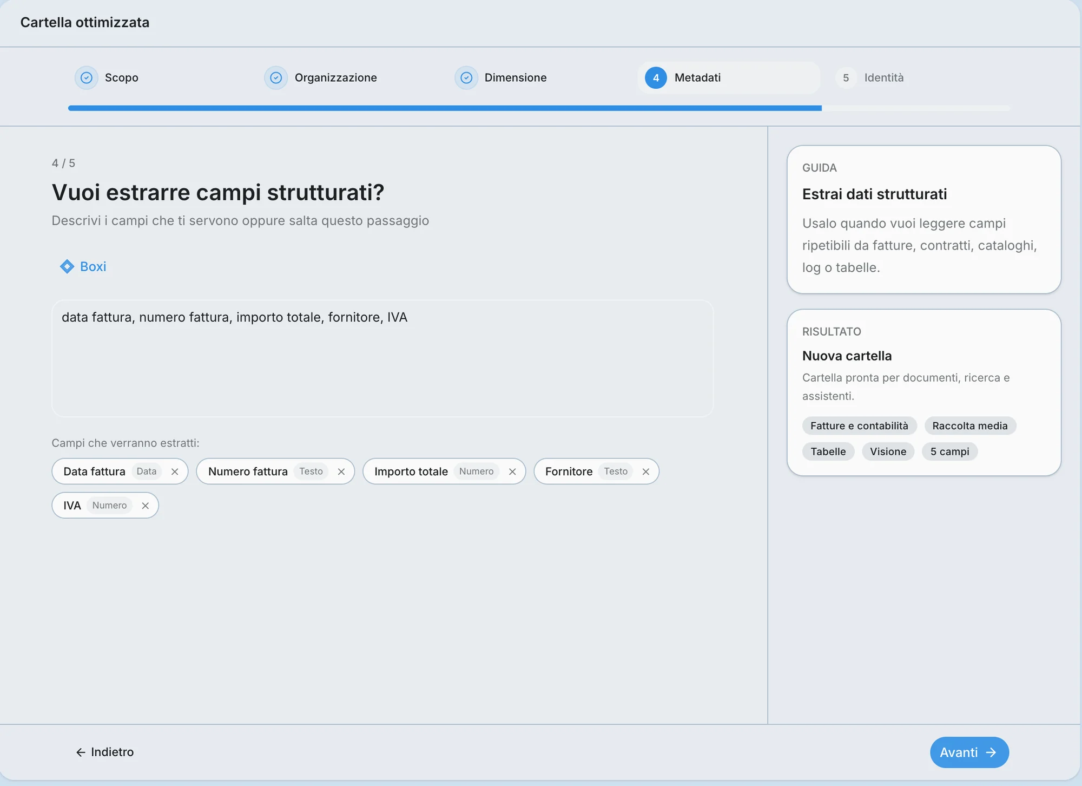Click the Dimensione completed checkmark icon
The image size is (1082, 786).
point(466,78)
